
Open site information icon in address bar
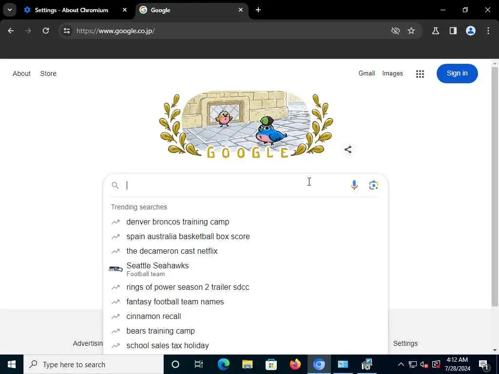(66, 31)
